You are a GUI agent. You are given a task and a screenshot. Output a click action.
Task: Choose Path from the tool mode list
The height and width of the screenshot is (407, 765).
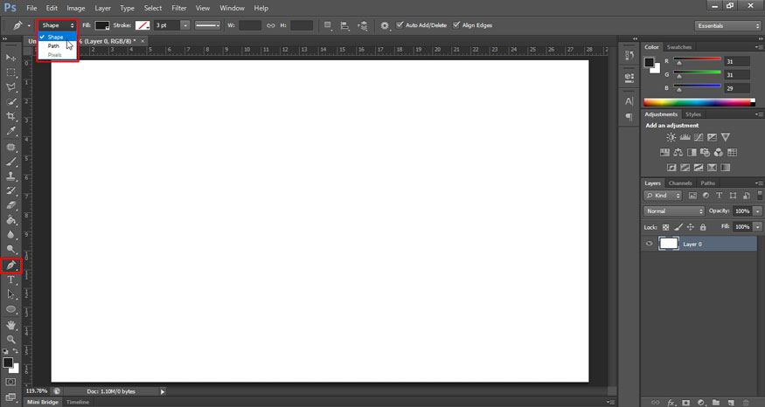(54, 45)
